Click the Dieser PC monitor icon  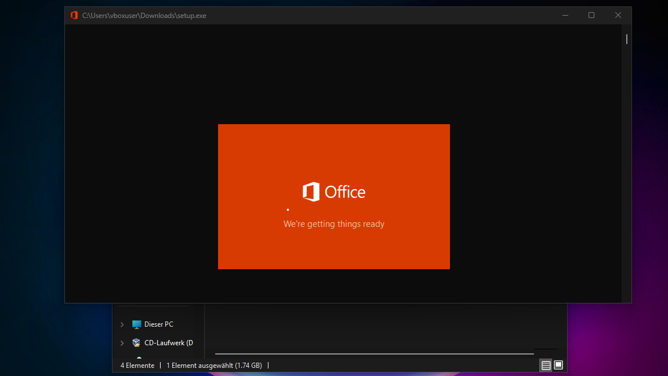tap(136, 324)
